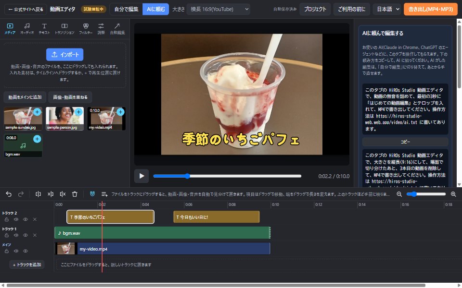This screenshot has height=288, width=462.
Task: Open the 調整 tab
Action: [x=101, y=29]
